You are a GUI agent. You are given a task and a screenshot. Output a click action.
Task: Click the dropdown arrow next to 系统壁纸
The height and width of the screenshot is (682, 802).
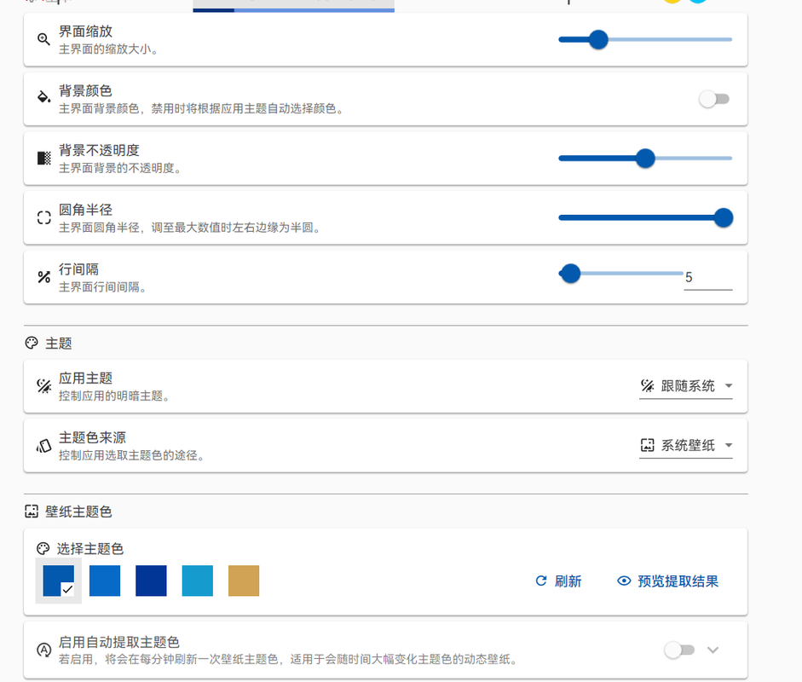pyautogui.click(x=729, y=445)
